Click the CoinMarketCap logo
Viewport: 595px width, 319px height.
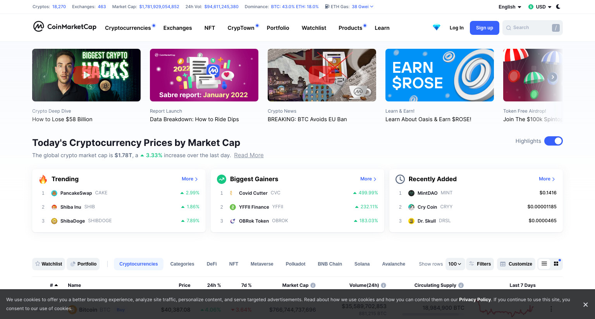click(x=65, y=26)
